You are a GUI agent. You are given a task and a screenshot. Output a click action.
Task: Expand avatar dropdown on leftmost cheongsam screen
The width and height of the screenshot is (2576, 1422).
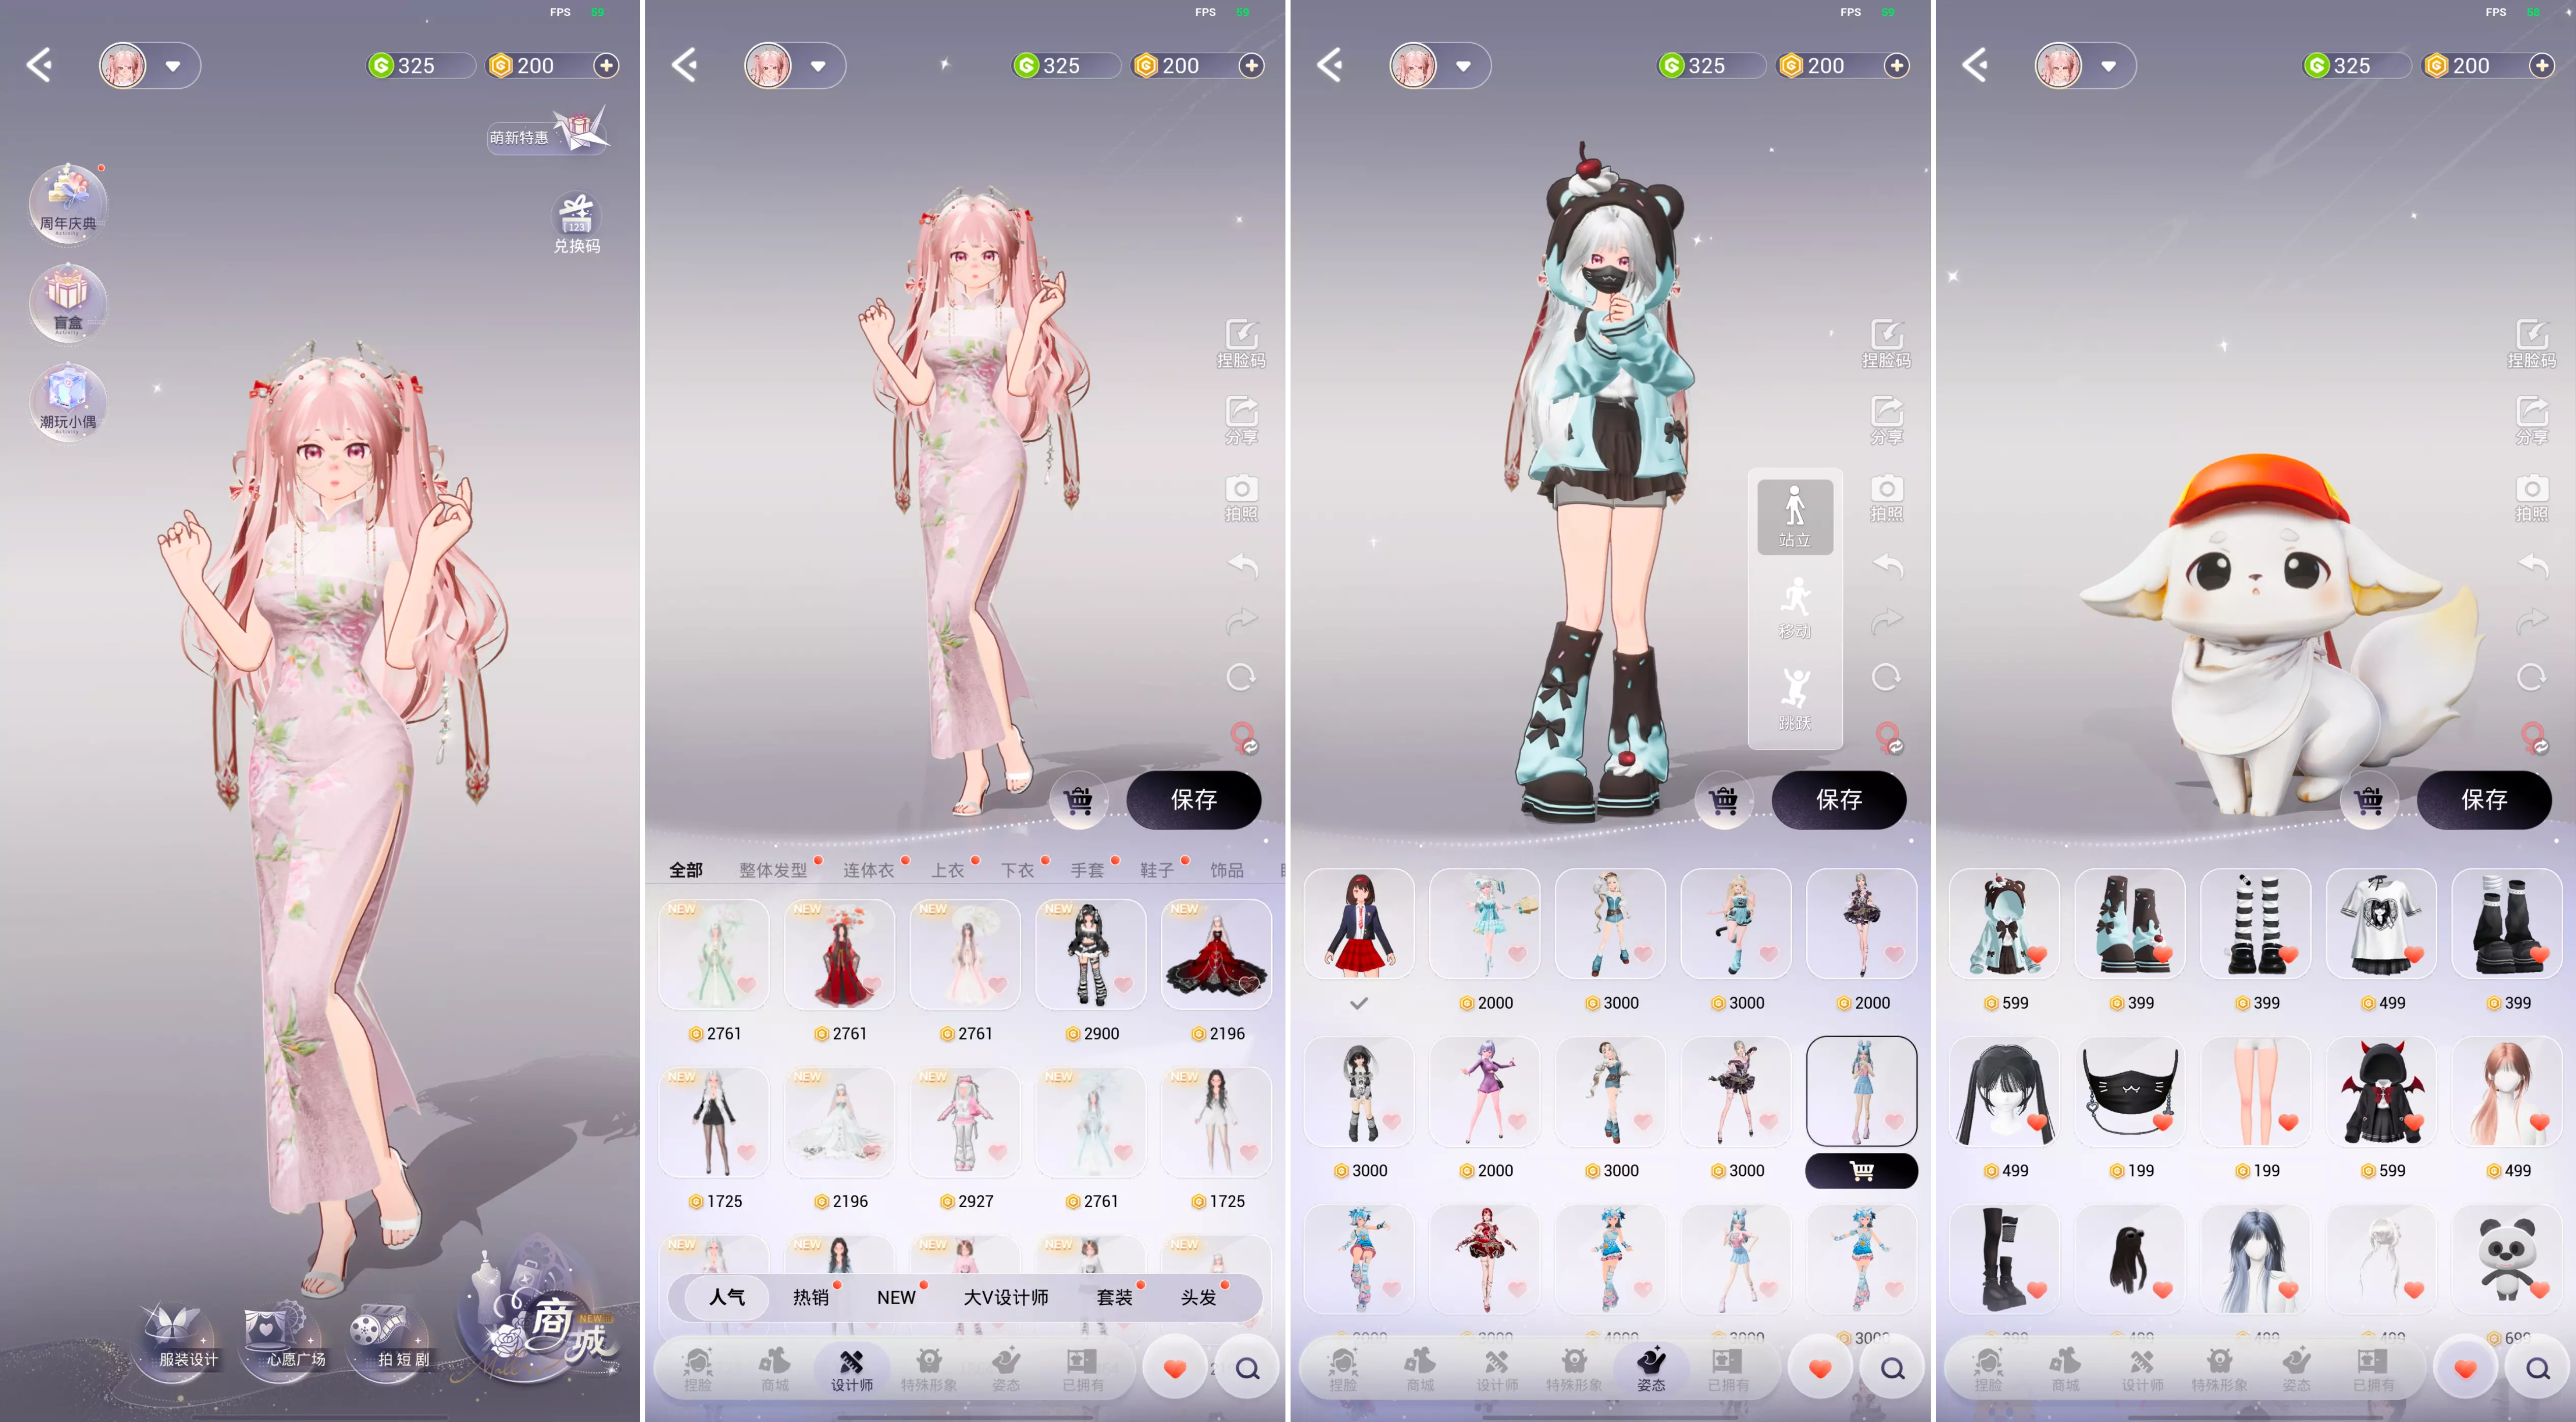[173, 67]
